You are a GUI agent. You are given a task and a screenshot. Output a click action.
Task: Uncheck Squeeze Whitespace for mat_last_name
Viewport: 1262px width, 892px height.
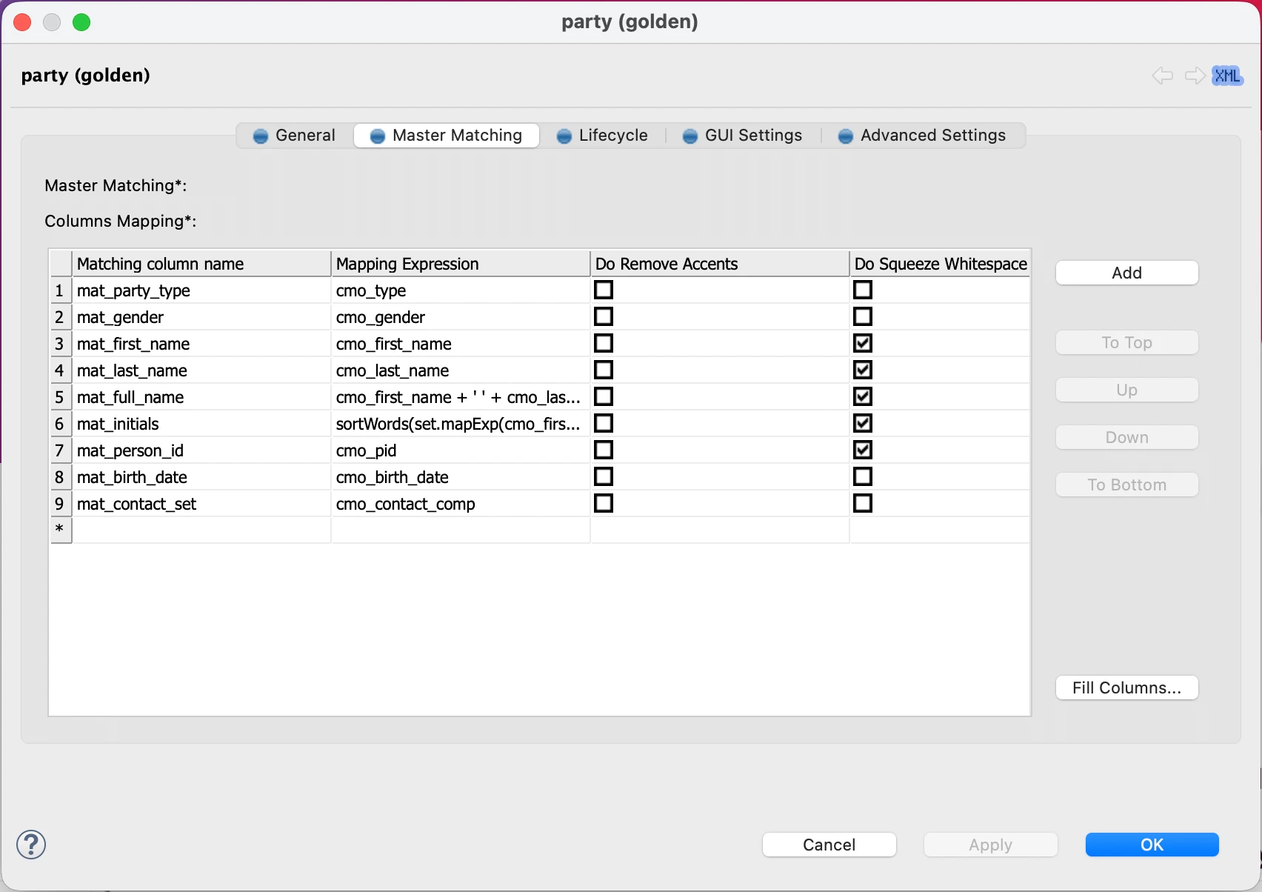[864, 370]
